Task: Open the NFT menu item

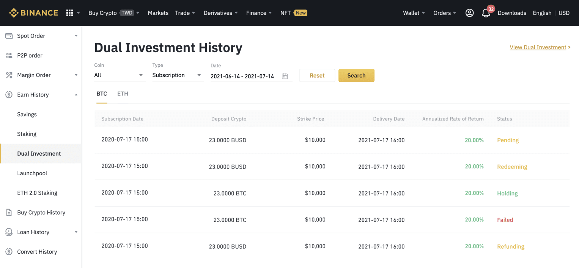Action: 285,13
